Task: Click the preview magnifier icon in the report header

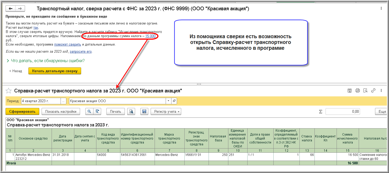Action: (365, 91)
